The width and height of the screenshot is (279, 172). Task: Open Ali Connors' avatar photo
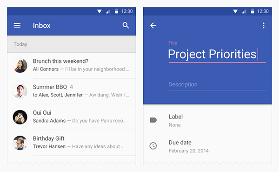coord(20,65)
